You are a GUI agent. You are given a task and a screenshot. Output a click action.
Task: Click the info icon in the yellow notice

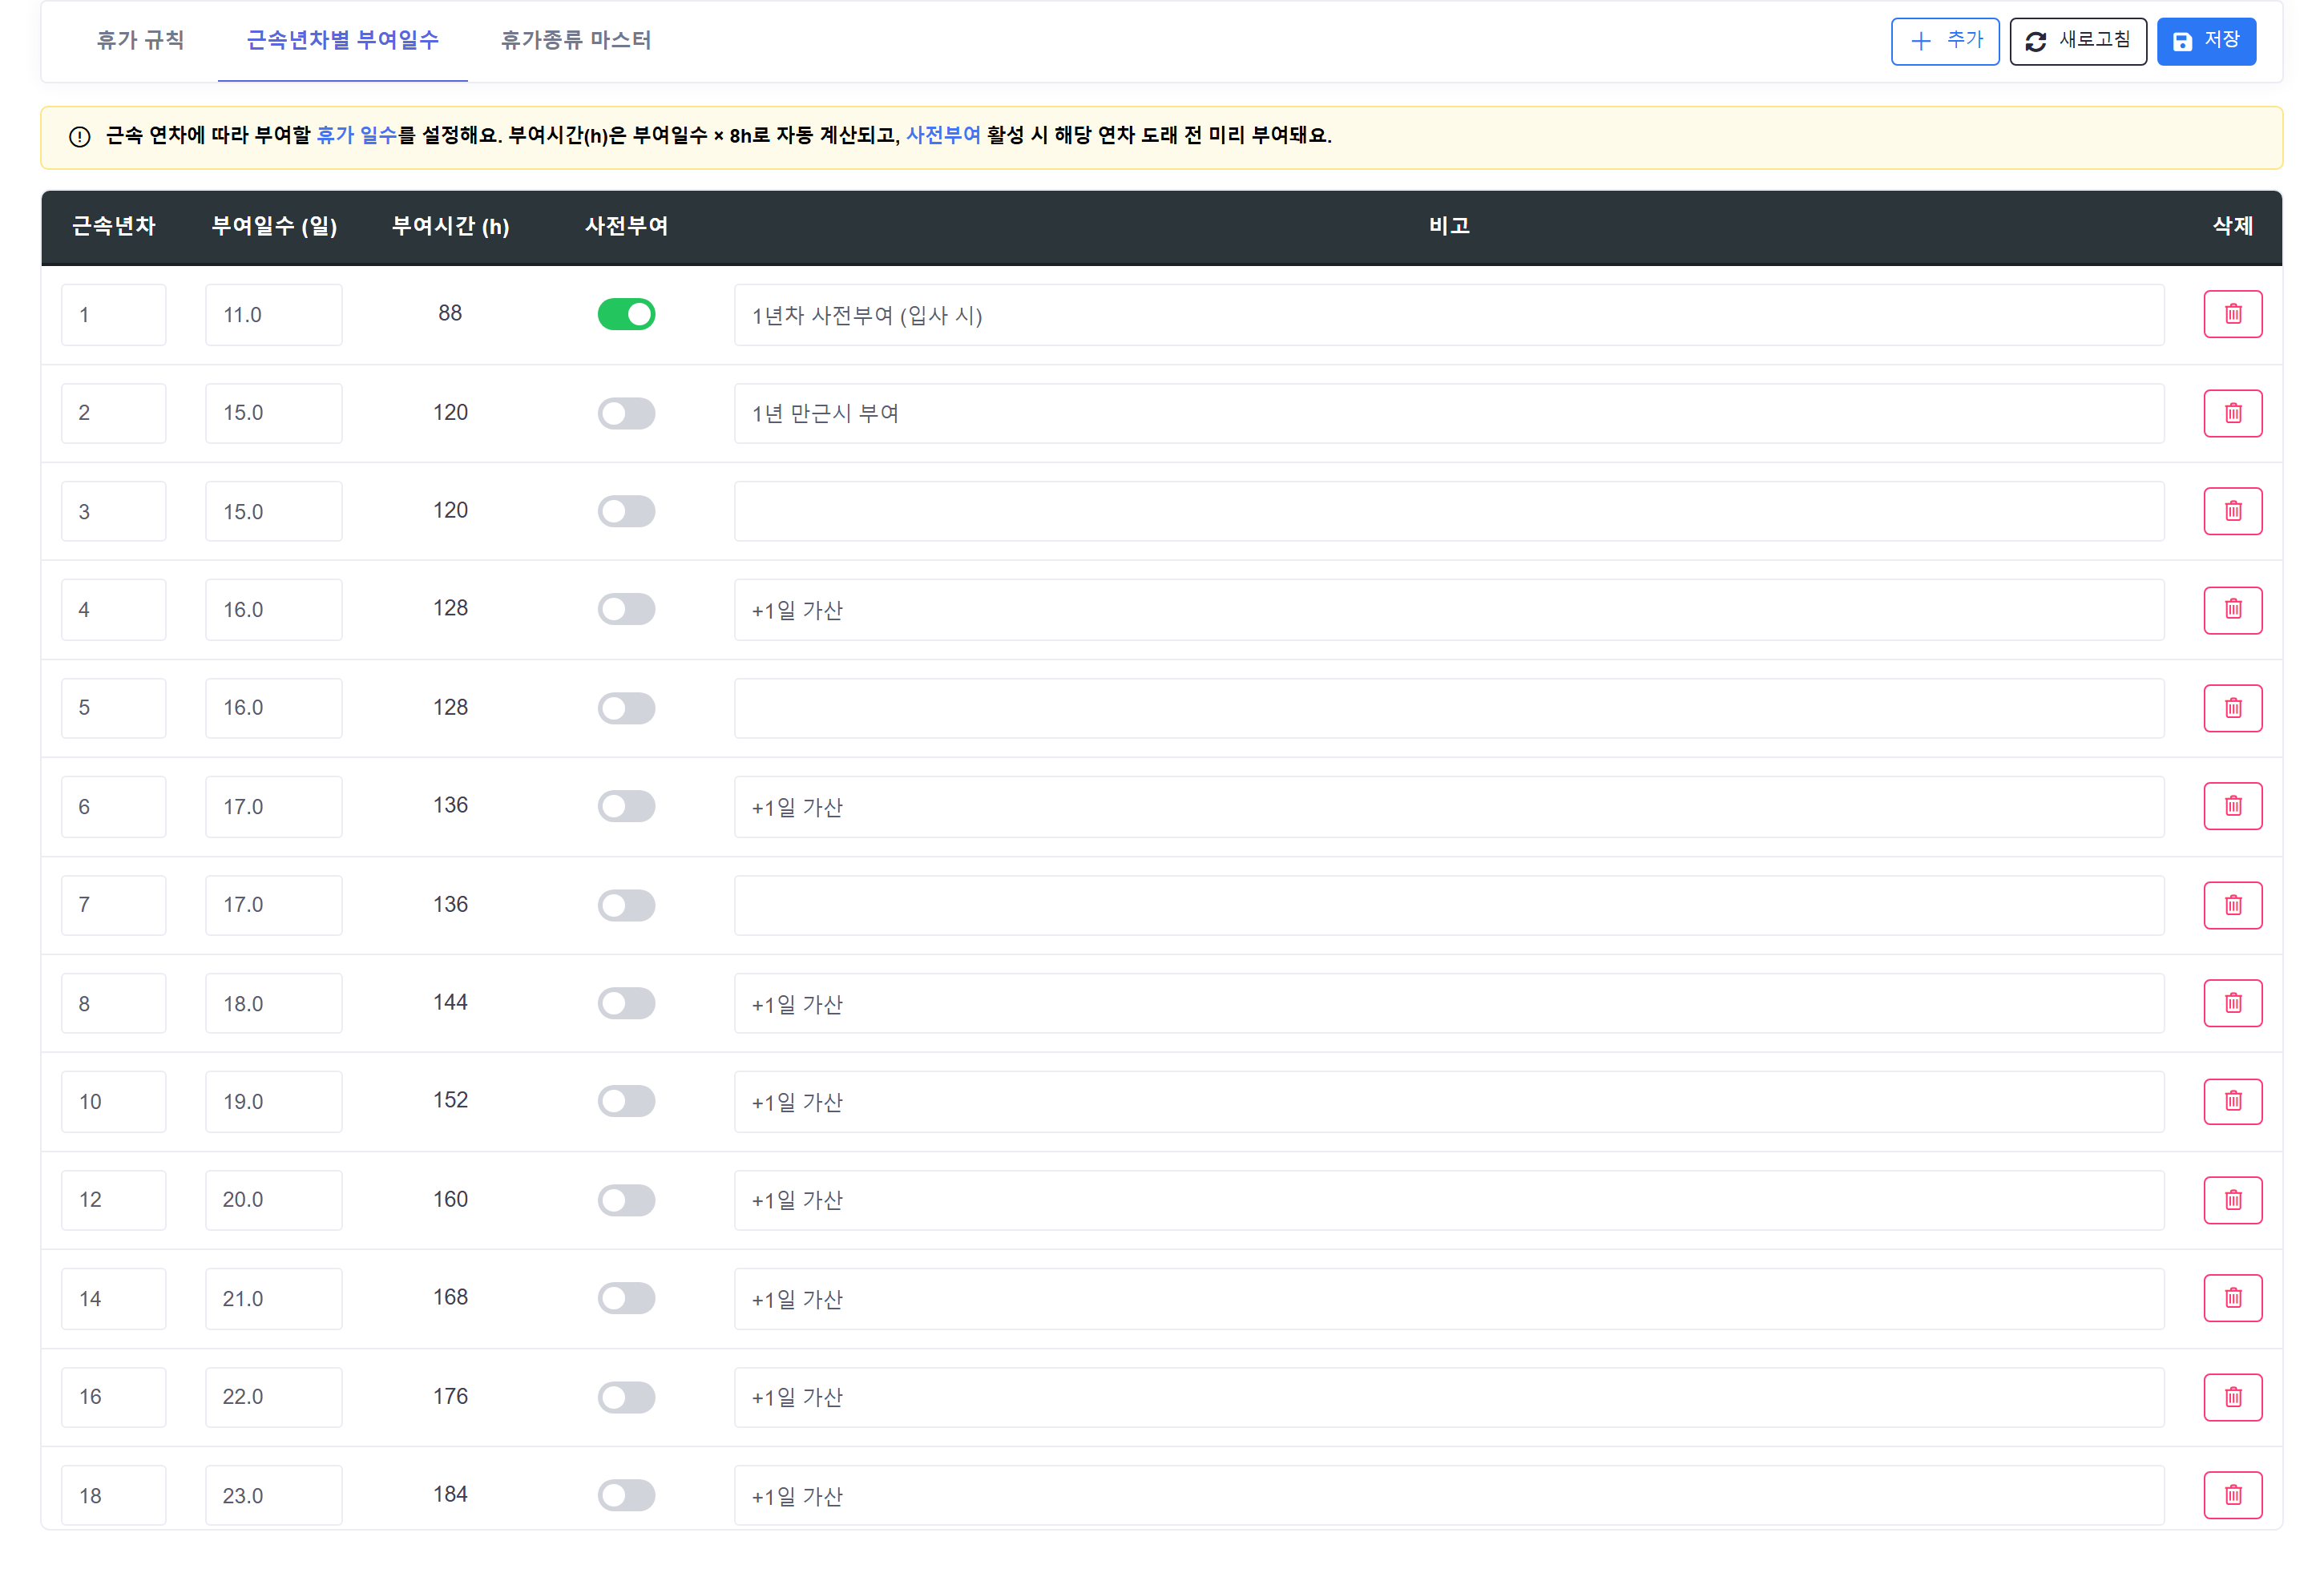pos(80,137)
